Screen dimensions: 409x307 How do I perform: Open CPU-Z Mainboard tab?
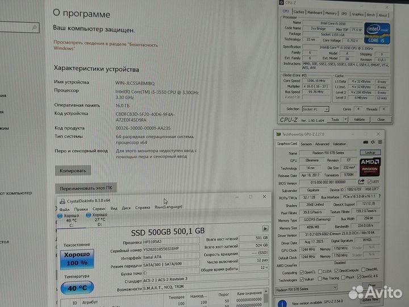[x=315, y=13]
